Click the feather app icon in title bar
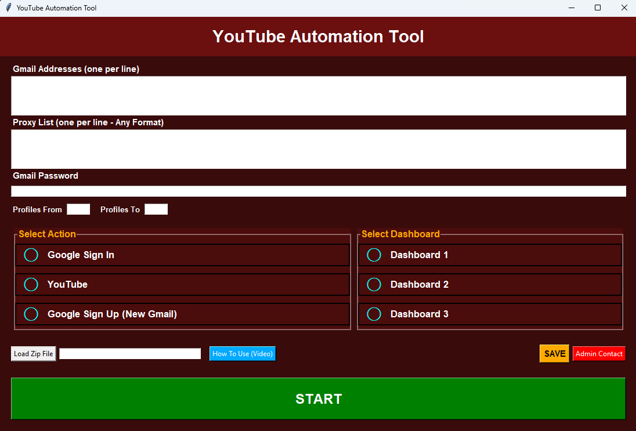636x431 pixels. pos(8,8)
